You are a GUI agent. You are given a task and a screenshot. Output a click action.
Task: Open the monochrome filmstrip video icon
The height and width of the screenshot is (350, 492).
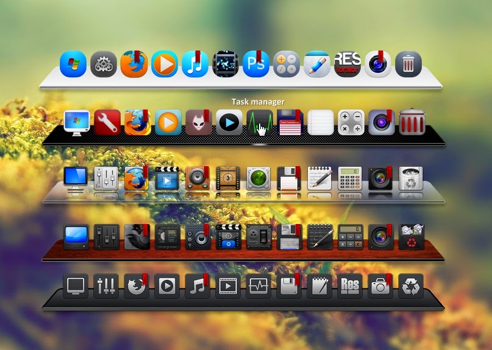(x=228, y=285)
